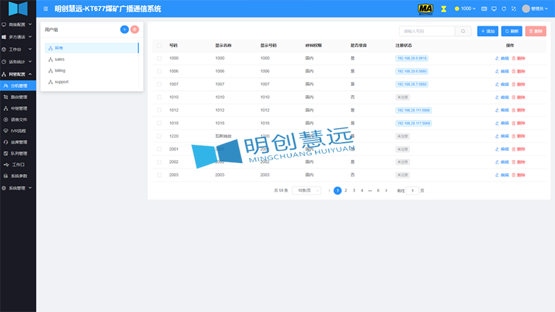The height and width of the screenshot is (312, 555).
Task: Click the red delete user group icon
Action: (x=135, y=29)
